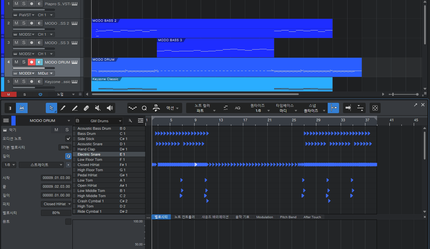Switch to the 음악 기호 tab
Screen dimensions: 430x249
click(242, 217)
